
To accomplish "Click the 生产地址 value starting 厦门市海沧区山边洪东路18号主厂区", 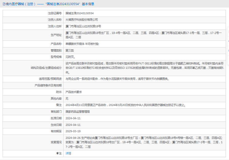I will pos(143,35).
